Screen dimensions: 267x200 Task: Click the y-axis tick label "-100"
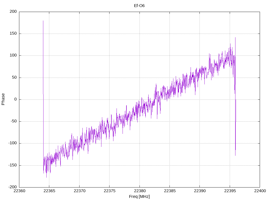pos(13,143)
